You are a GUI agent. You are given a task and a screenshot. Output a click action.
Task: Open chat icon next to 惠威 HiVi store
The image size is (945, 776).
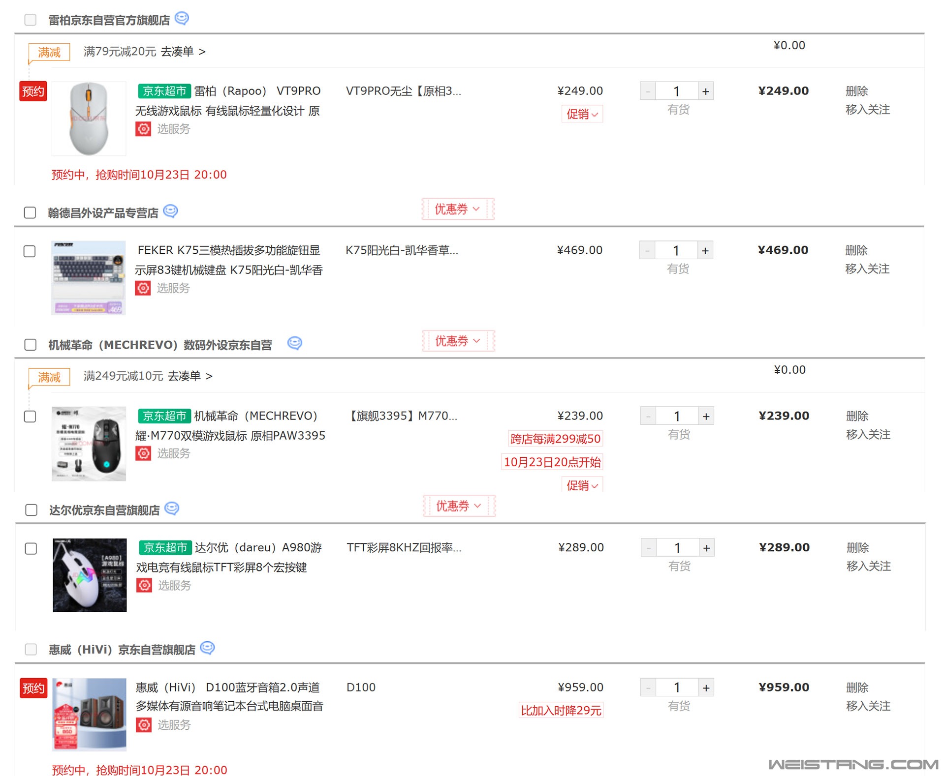coord(207,648)
